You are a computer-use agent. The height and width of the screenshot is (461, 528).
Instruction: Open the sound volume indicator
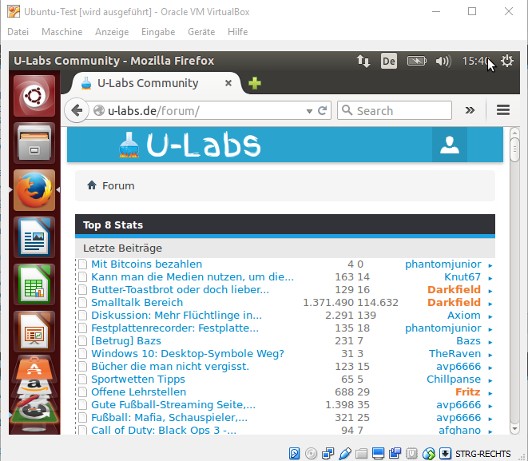443,61
